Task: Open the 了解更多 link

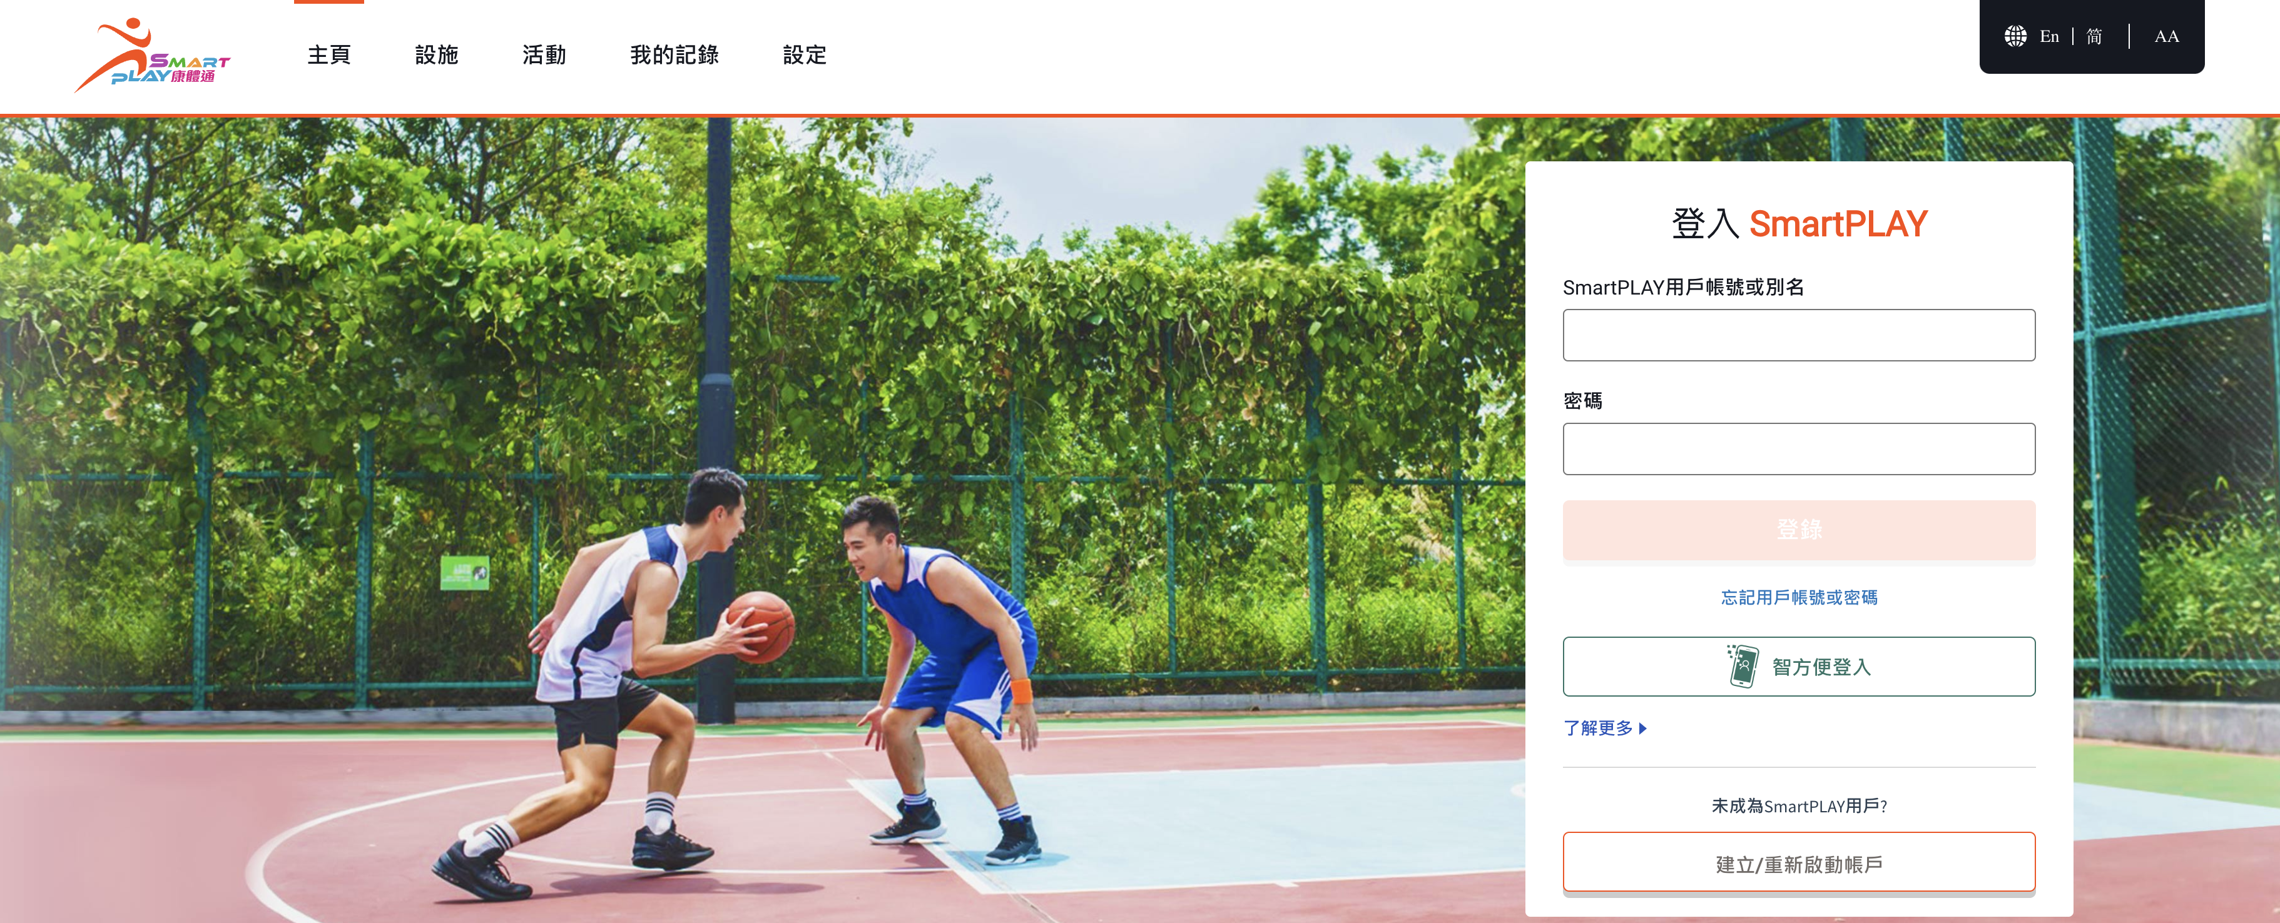Action: click(1604, 729)
